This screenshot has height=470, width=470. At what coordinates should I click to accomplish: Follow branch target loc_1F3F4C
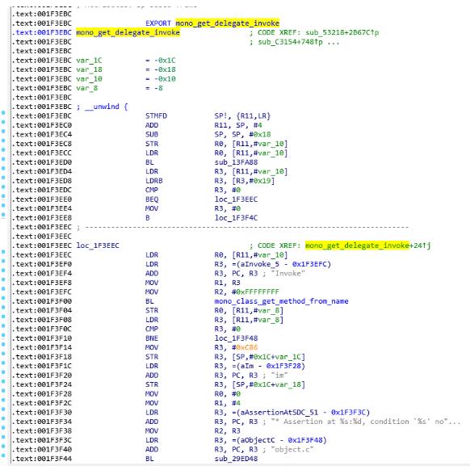coord(236,218)
